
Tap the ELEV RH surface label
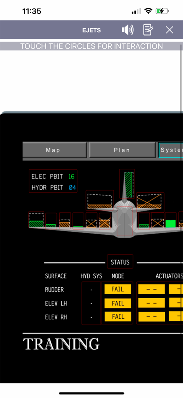56,317
